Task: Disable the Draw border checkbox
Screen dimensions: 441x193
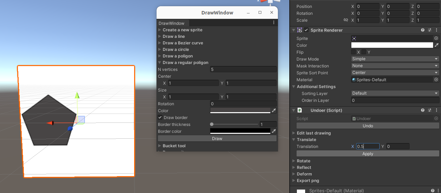Action: point(160,117)
